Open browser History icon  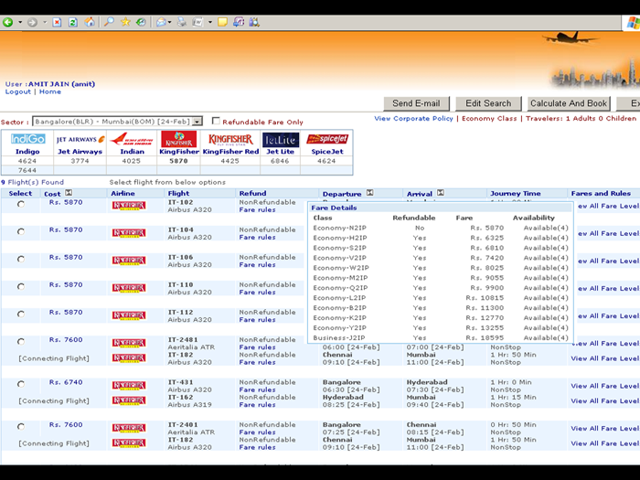pos(141,22)
